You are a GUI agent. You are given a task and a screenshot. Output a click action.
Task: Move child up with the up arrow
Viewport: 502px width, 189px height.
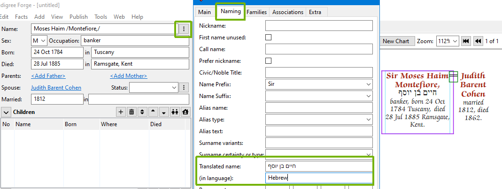pyautogui.click(x=153, y=112)
